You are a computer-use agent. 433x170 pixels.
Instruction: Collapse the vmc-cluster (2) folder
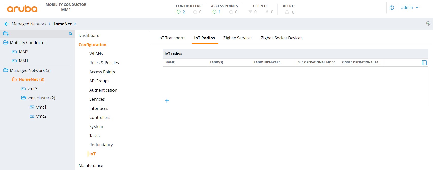tap(23, 98)
